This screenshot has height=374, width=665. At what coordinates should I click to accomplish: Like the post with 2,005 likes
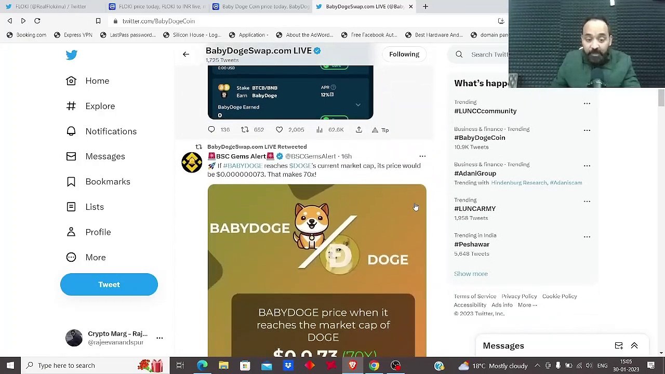tap(280, 130)
